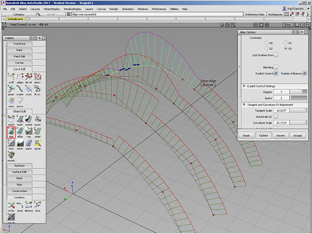Click the Update button in Align Options
The height and width of the screenshot is (234, 312).
(x=264, y=135)
